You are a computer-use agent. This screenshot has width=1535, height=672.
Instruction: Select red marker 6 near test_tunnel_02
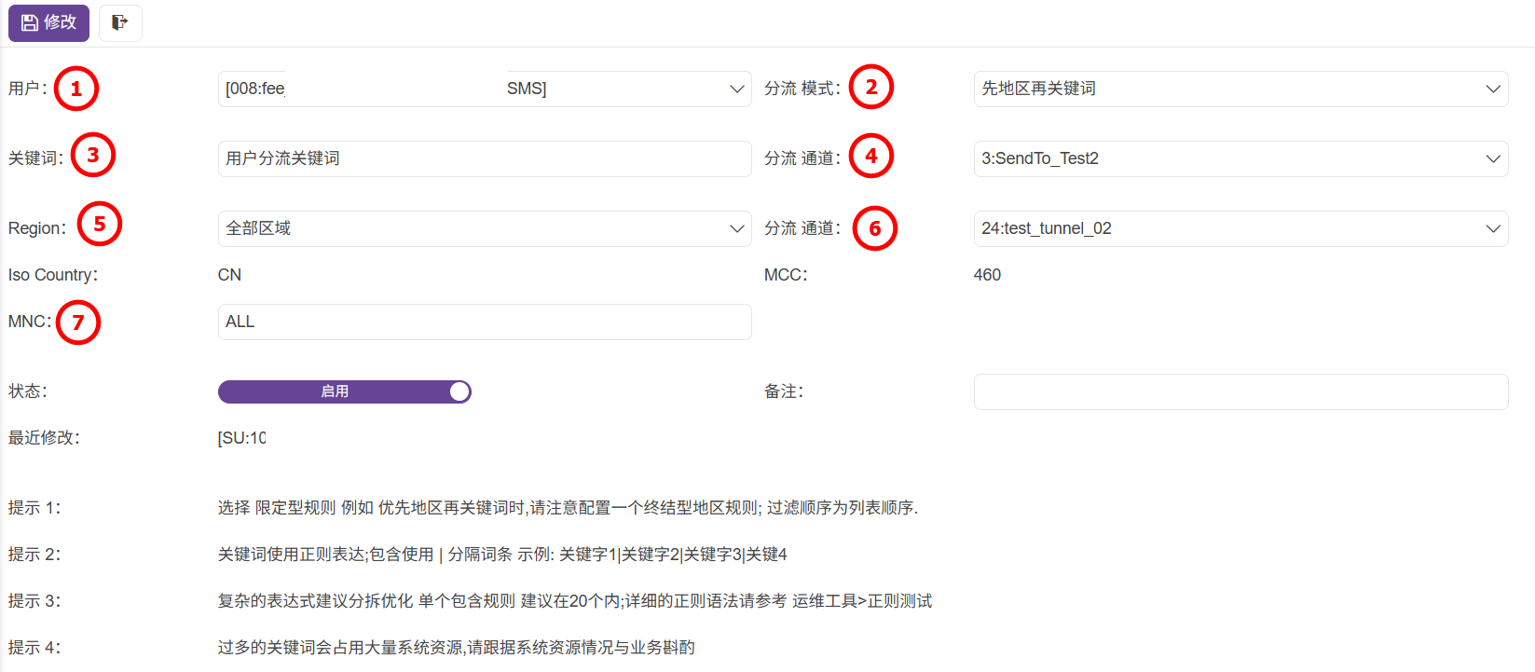(x=875, y=228)
